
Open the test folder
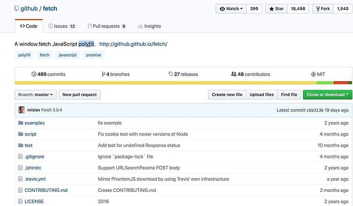tap(28, 146)
